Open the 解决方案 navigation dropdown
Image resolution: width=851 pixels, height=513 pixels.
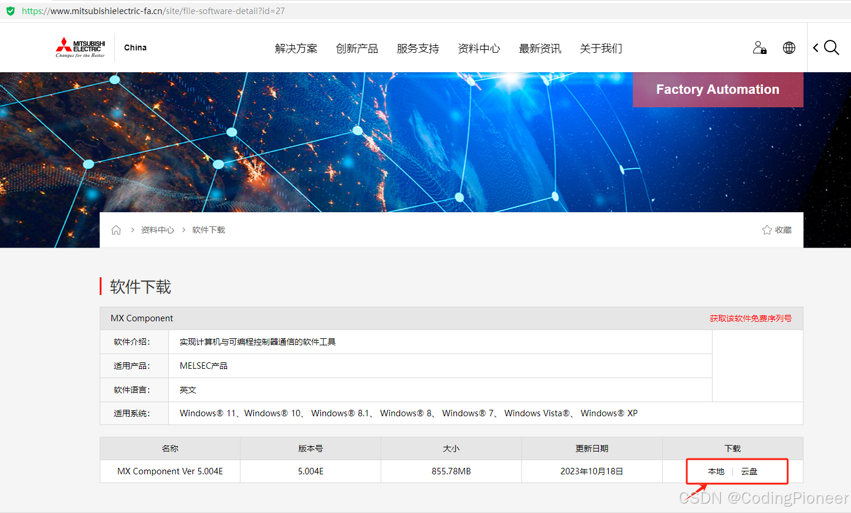tap(296, 49)
